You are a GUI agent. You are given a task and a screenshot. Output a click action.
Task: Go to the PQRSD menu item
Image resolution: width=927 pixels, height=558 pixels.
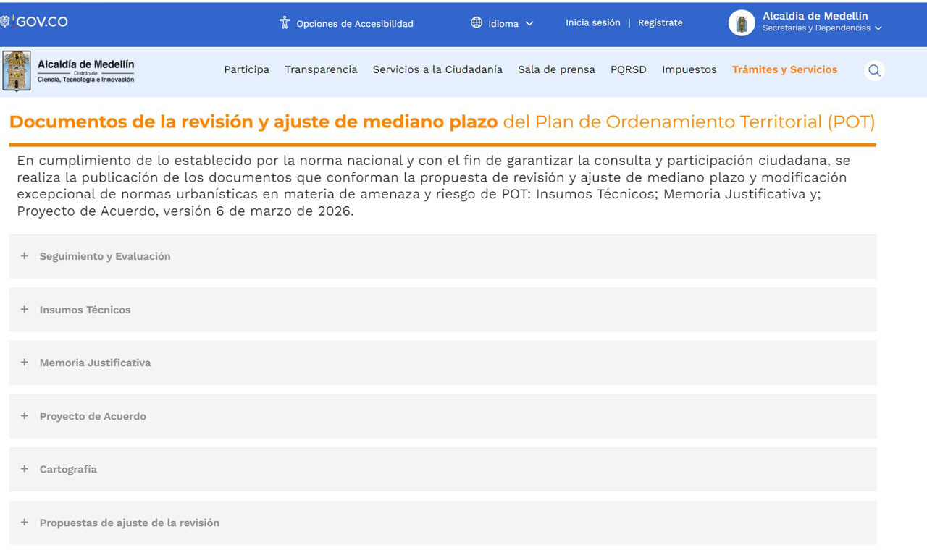629,69
